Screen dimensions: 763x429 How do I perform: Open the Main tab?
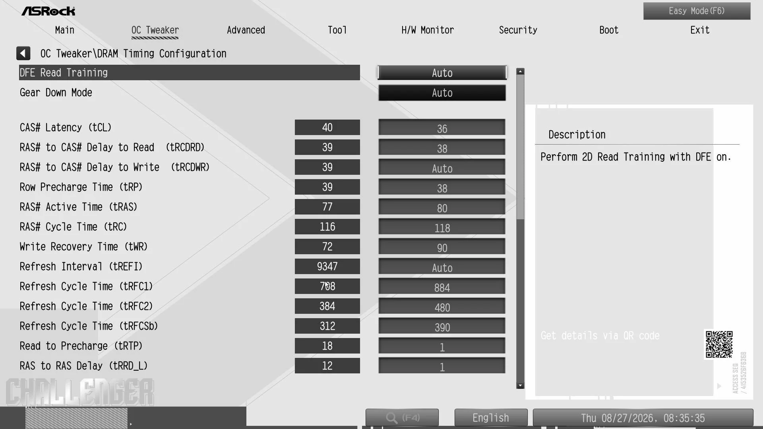(64, 30)
